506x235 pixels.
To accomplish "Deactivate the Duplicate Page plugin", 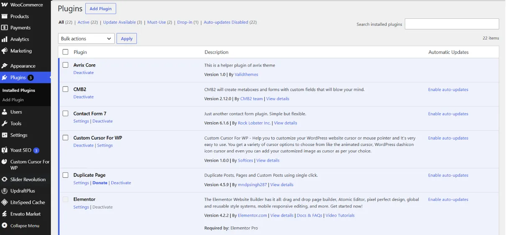I will (x=121, y=183).
